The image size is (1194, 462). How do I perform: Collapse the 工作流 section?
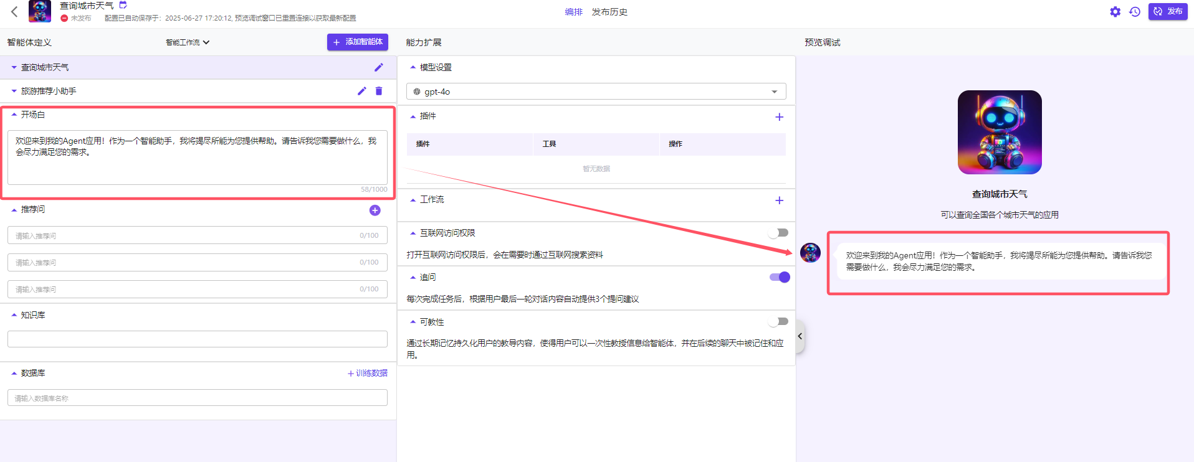point(413,200)
